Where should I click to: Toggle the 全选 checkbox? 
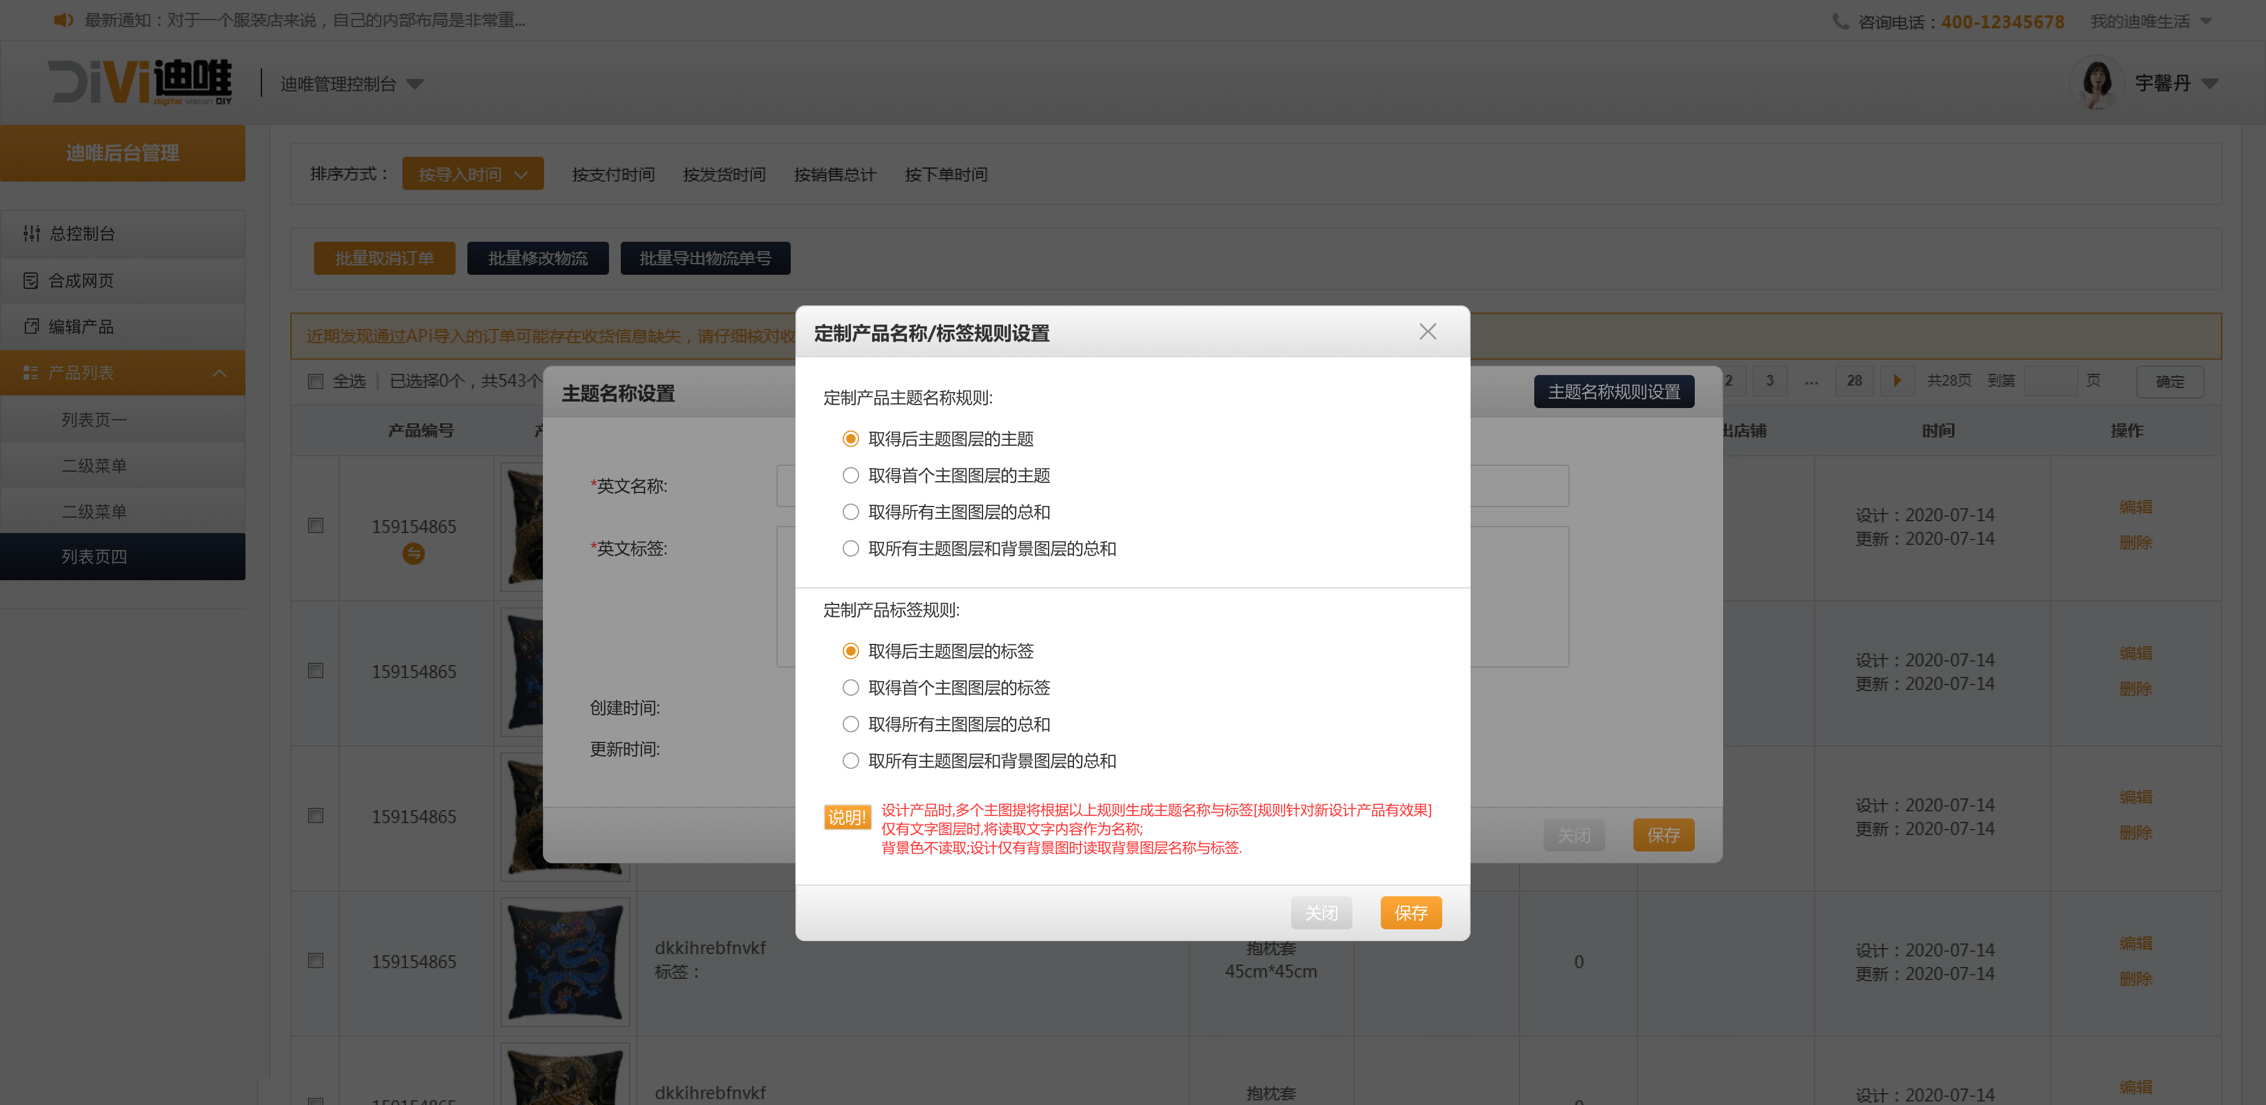click(316, 381)
